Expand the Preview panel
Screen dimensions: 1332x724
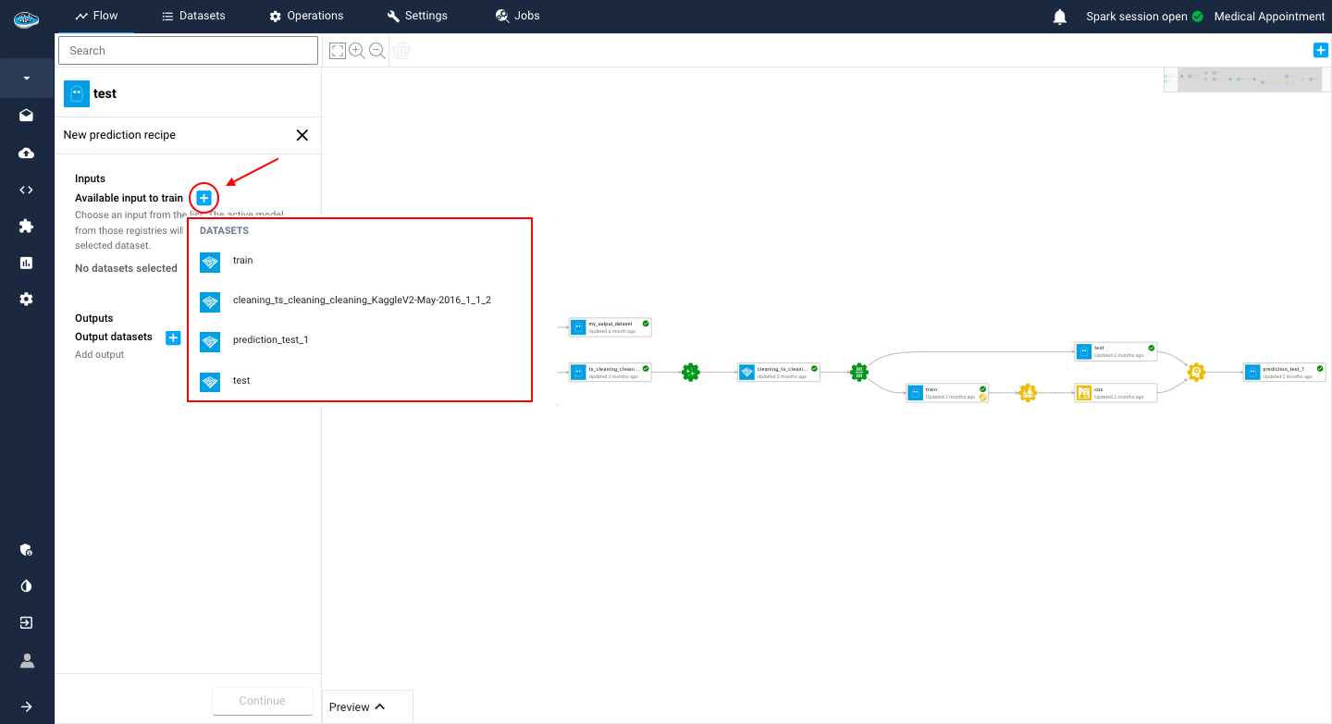coord(358,706)
